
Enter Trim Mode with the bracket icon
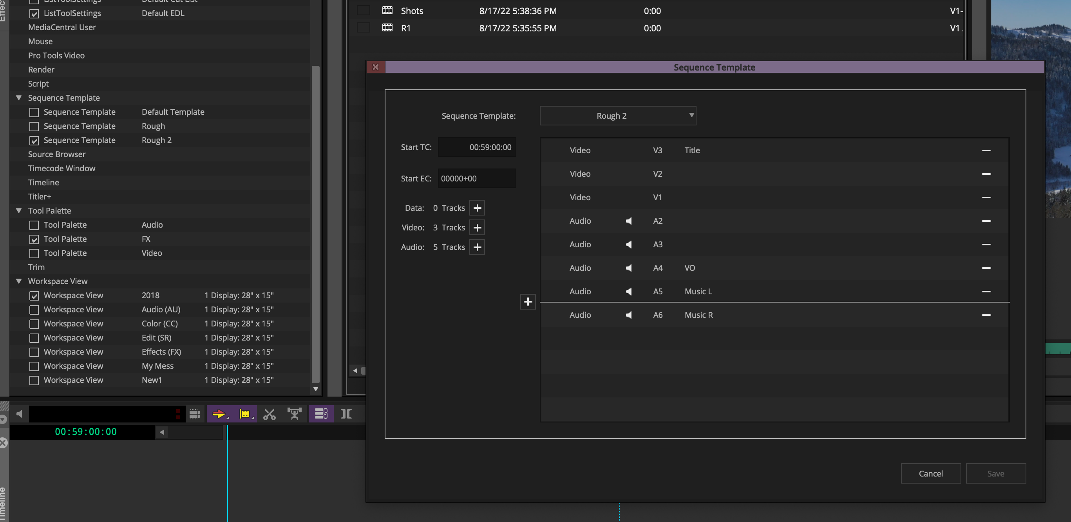(x=346, y=414)
